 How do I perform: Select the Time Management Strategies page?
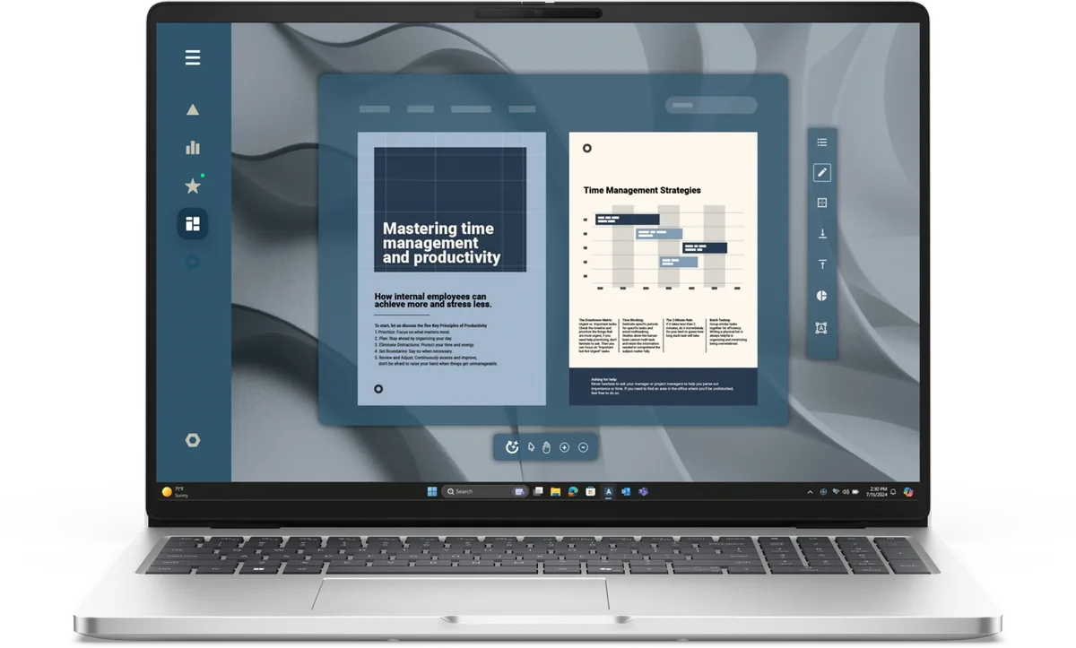tap(664, 269)
